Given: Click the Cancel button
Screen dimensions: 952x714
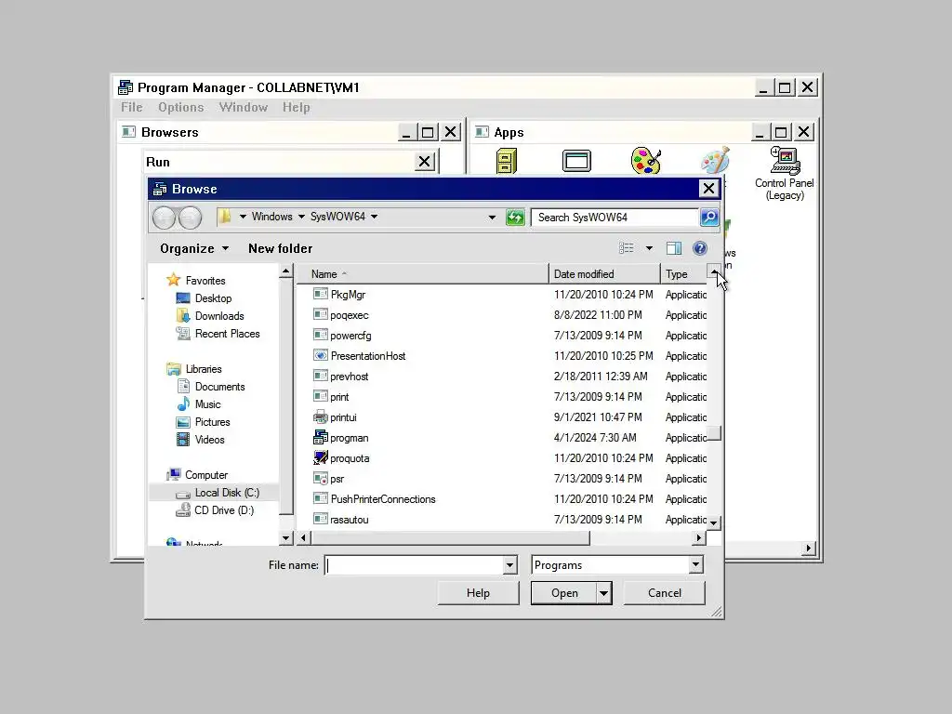Looking at the screenshot, I should [664, 593].
